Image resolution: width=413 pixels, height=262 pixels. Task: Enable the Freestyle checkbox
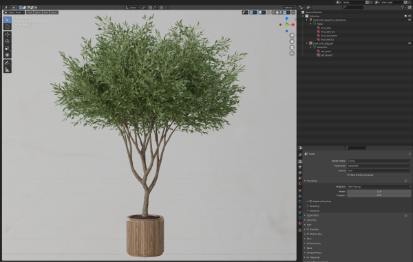tap(308, 257)
